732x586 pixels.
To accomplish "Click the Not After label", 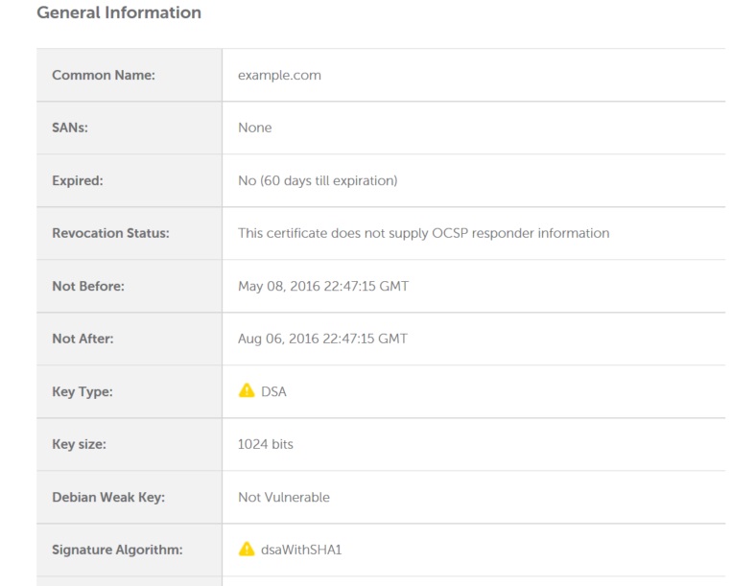I will pos(83,339).
